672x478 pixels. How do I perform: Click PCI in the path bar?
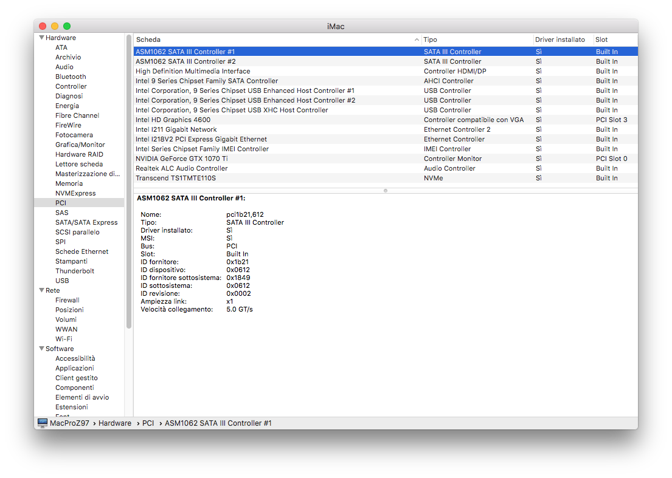(x=148, y=423)
